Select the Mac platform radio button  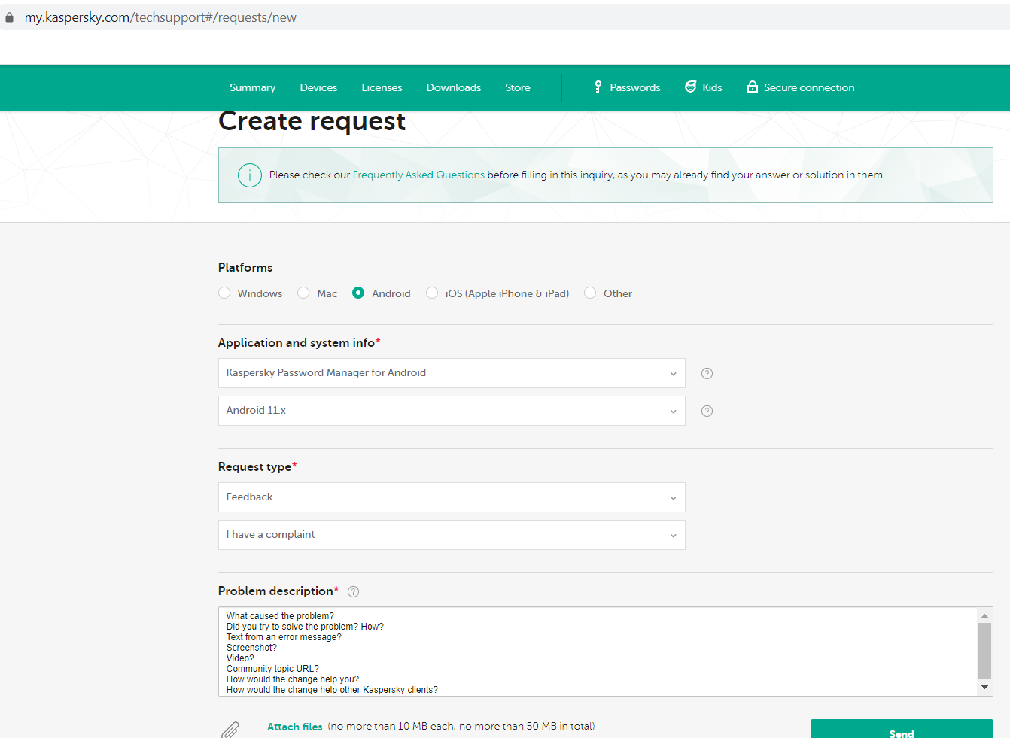(303, 293)
